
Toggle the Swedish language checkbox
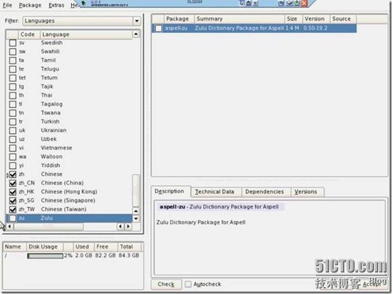12,43
